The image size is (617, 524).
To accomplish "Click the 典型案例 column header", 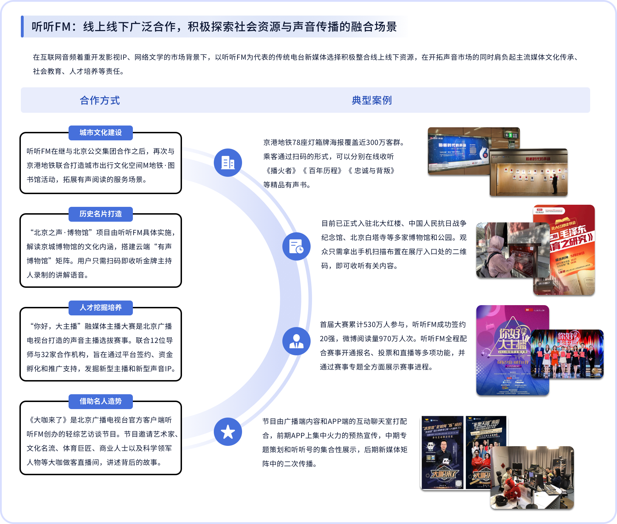I will (x=372, y=100).
